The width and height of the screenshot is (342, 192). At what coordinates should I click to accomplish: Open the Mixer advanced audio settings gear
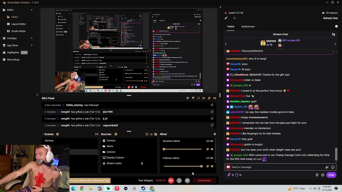(x=215, y=134)
